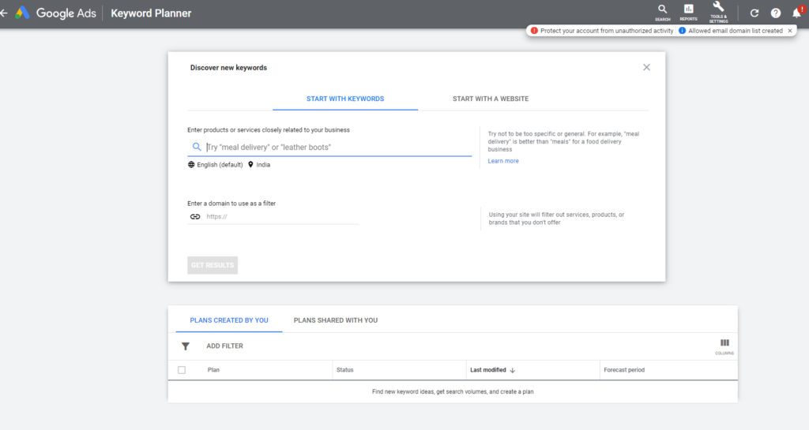
Task: Open the Reports menu icon
Action: pyautogui.click(x=688, y=13)
